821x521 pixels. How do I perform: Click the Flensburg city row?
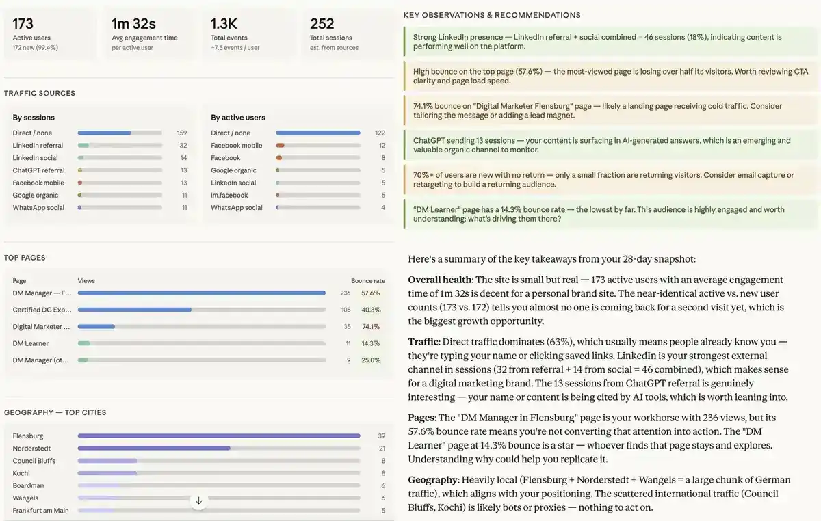click(199, 436)
